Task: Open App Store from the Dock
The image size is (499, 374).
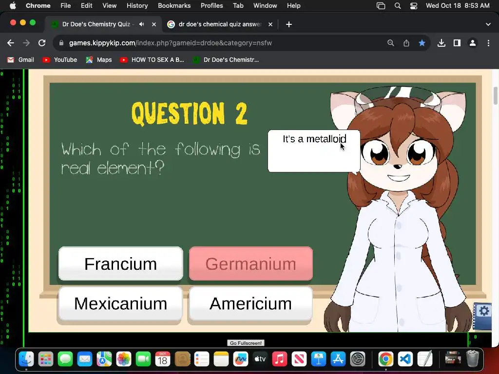Action: coord(338,359)
